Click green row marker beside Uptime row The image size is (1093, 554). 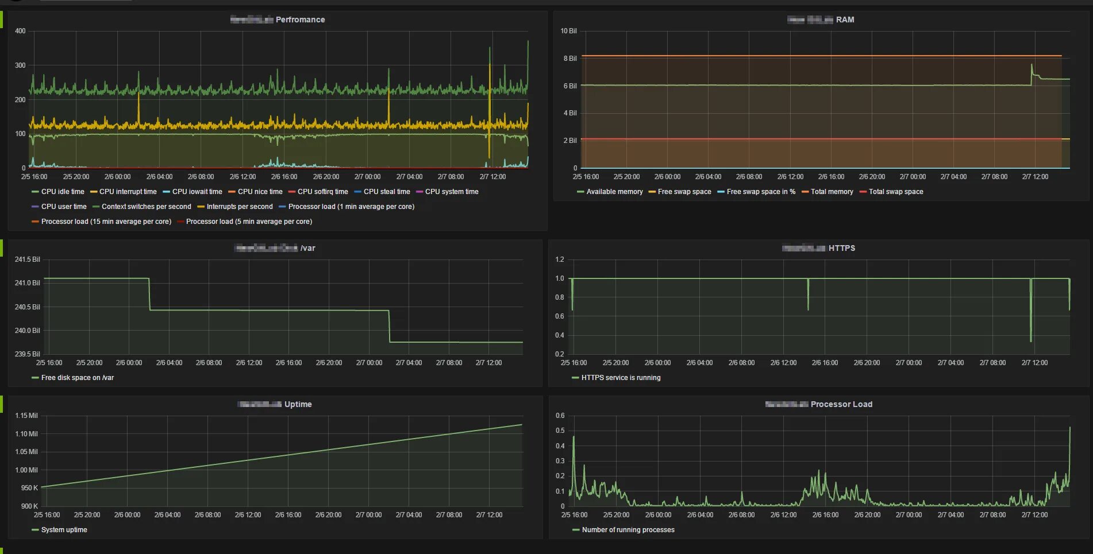tap(1, 404)
